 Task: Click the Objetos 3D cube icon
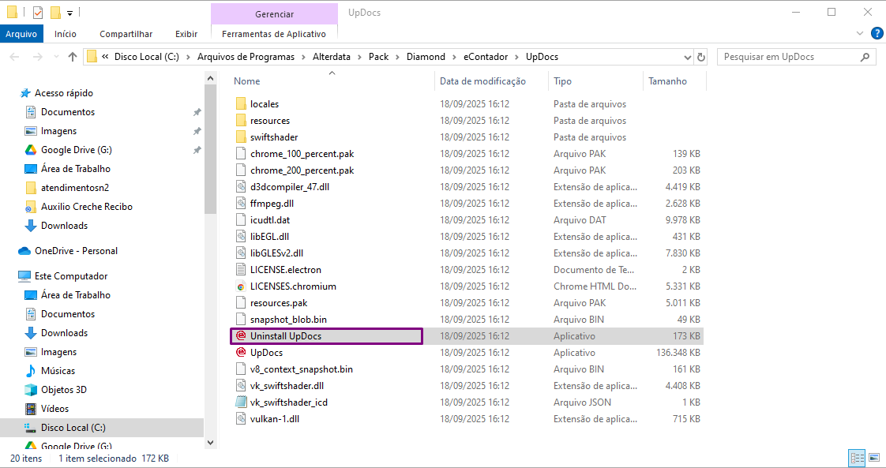[31, 390]
